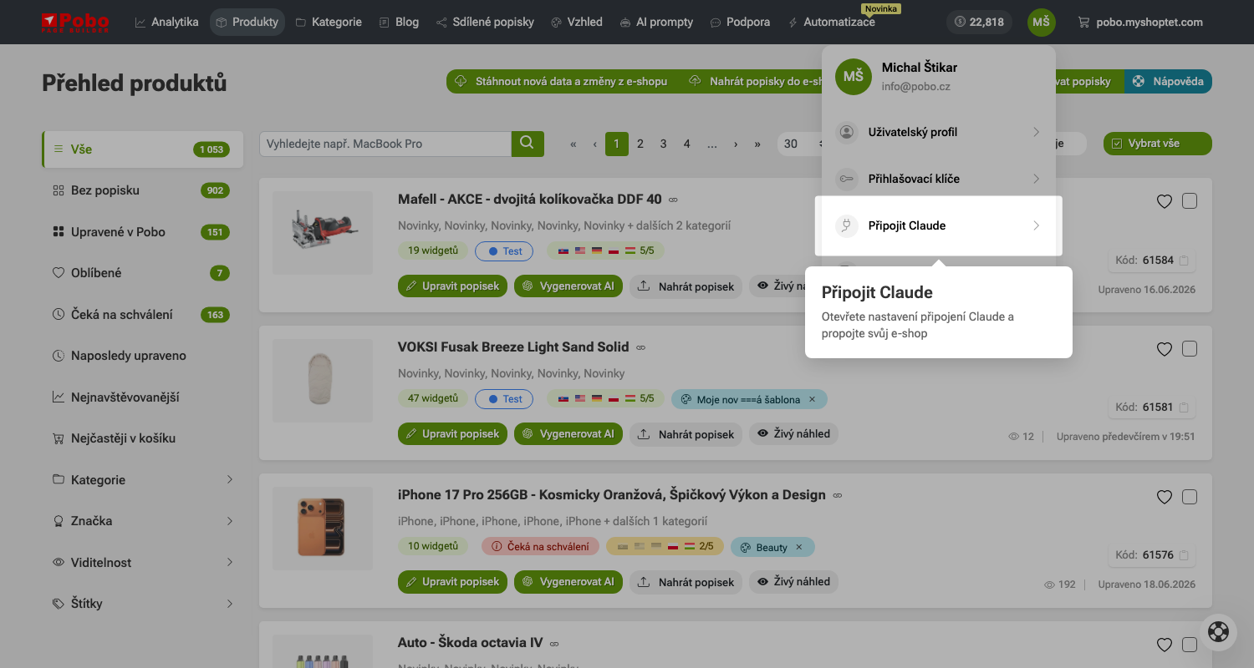Screen dimensions: 1254x668
Task: Click Stáhnout nová data a změny z e-shopu
Action: click(562, 81)
